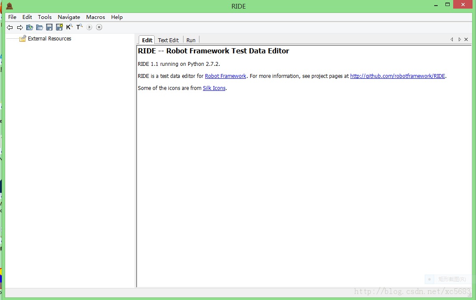Click the Open Directory folder icon

coord(40,28)
